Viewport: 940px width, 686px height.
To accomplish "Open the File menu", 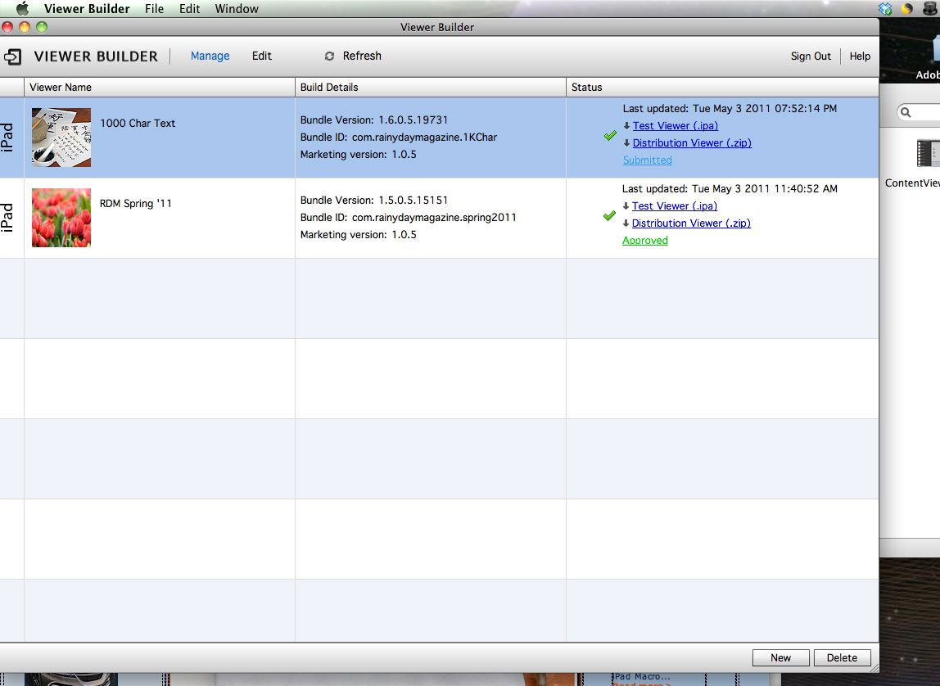I will pyautogui.click(x=154, y=9).
